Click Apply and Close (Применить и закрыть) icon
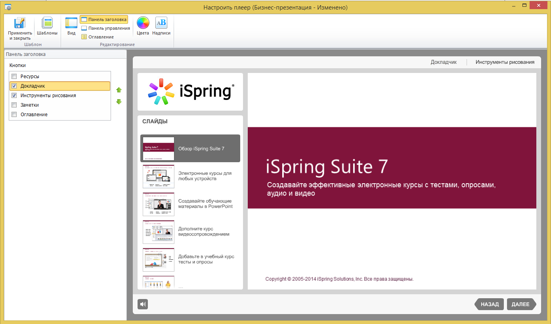 pos(20,23)
